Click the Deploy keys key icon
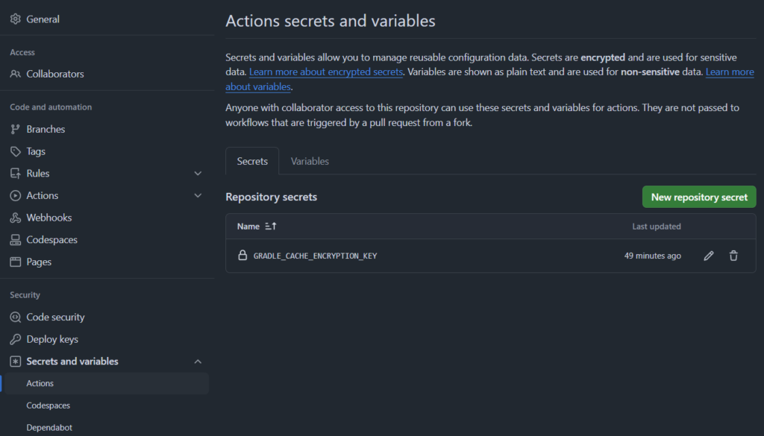This screenshot has width=764, height=436. coord(15,339)
